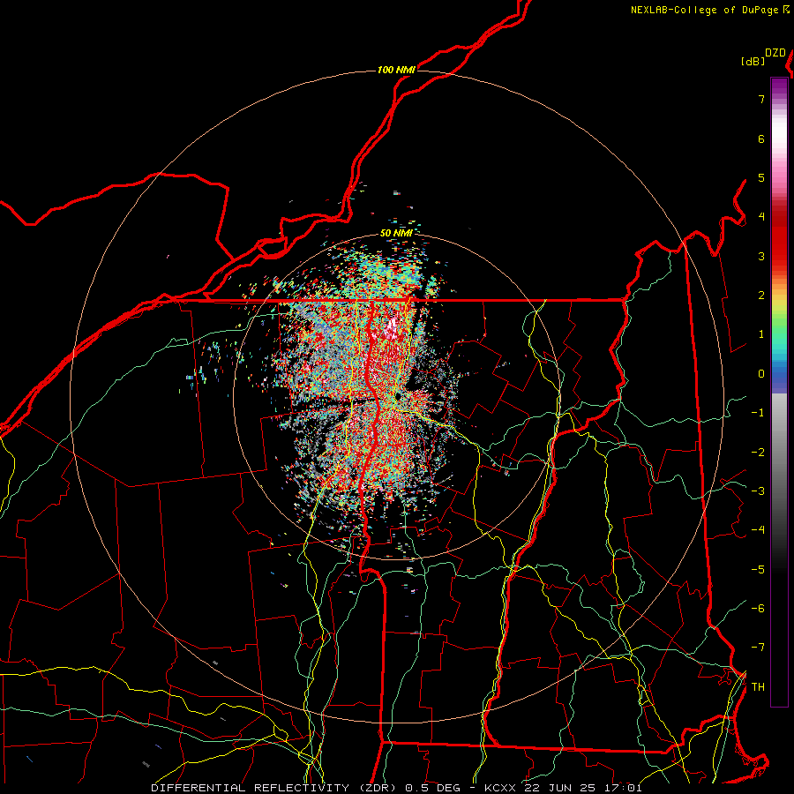
Task: Click the -7 dB tick label on the scale
Action: pyautogui.click(x=758, y=648)
